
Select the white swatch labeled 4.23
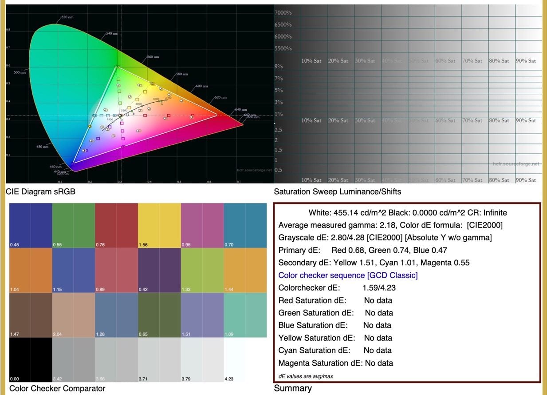tap(245, 359)
